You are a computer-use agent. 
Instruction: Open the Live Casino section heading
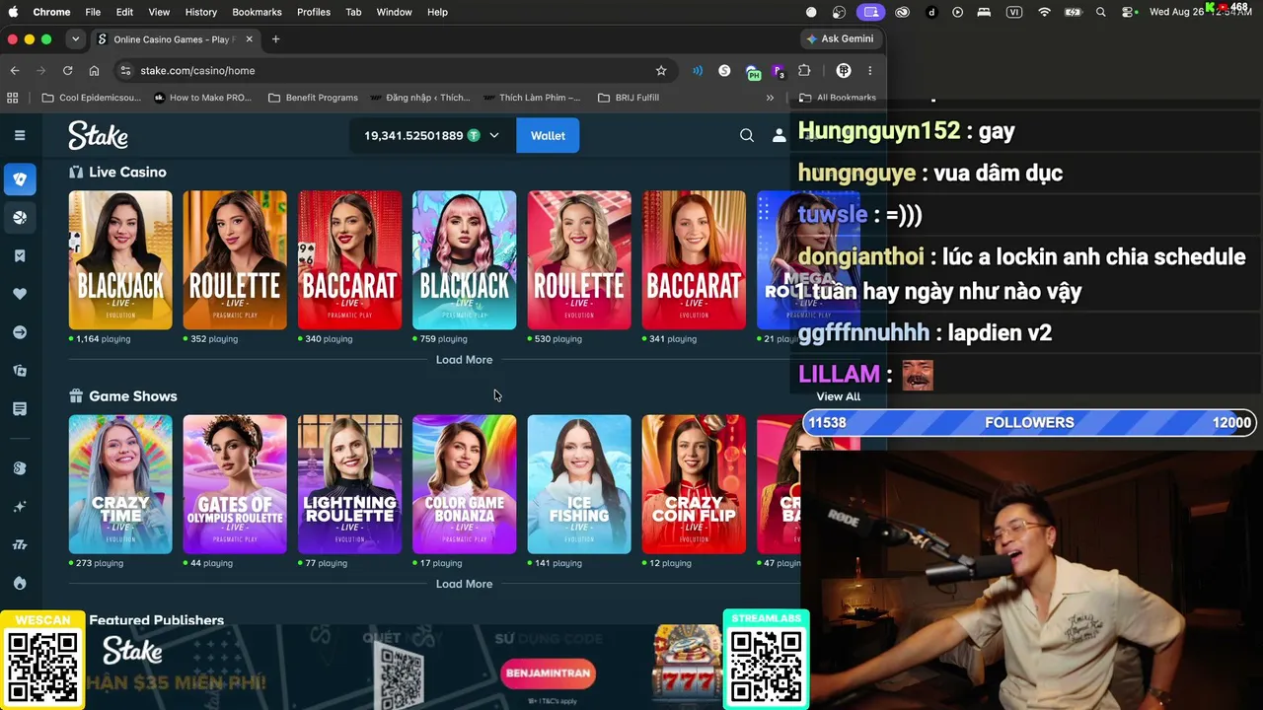(x=127, y=172)
